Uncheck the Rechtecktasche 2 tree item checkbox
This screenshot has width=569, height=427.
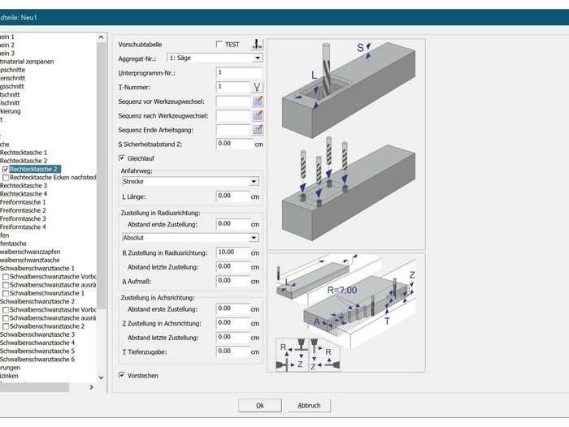click(x=7, y=169)
